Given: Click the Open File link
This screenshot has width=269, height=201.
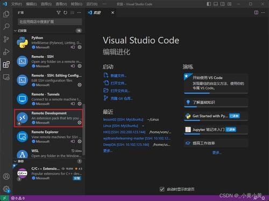Looking at the screenshot, I should coord(118,83).
